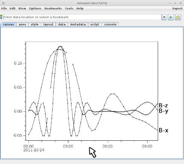This screenshot has height=164, width=184.
Task: Click the green play Go button
Action: [171, 17]
